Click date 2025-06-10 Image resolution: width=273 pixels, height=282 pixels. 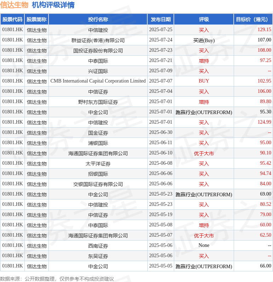(161, 153)
